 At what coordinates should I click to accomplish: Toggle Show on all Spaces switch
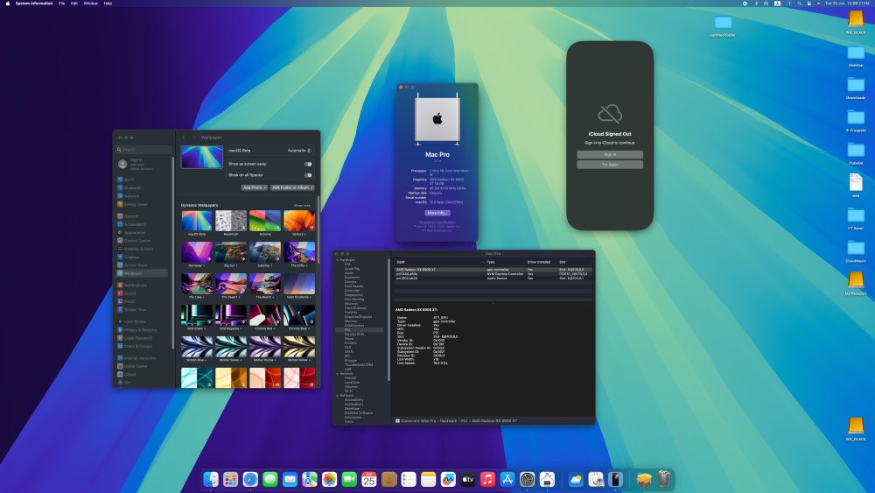tap(307, 175)
